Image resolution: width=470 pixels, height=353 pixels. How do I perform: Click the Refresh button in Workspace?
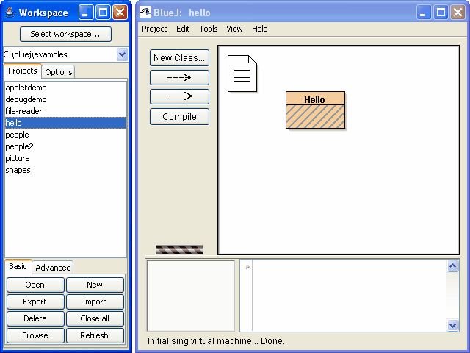pos(95,335)
